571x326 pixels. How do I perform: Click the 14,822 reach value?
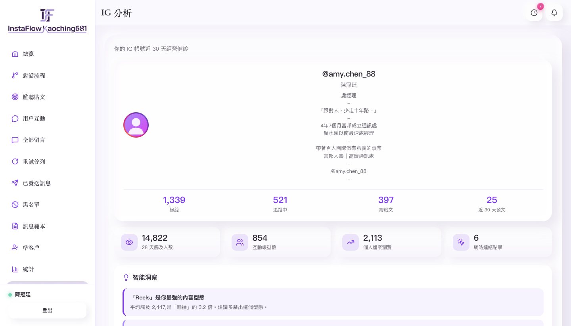pos(155,238)
